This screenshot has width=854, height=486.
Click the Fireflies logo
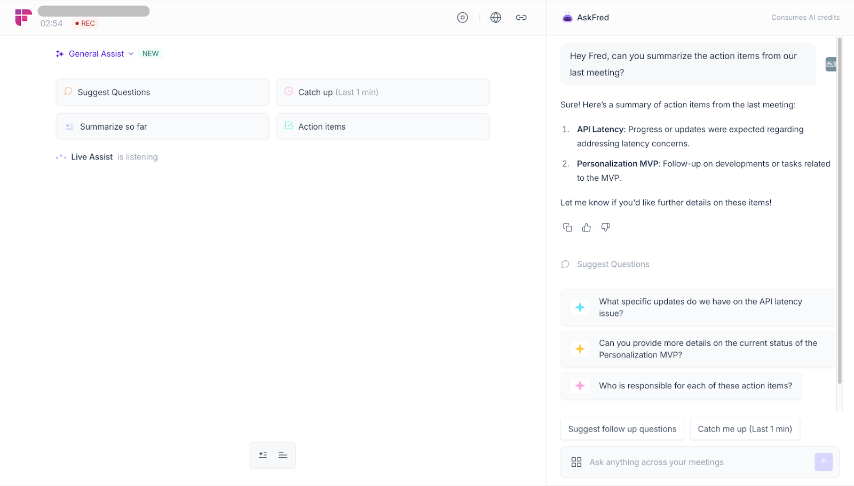tap(23, 17)
